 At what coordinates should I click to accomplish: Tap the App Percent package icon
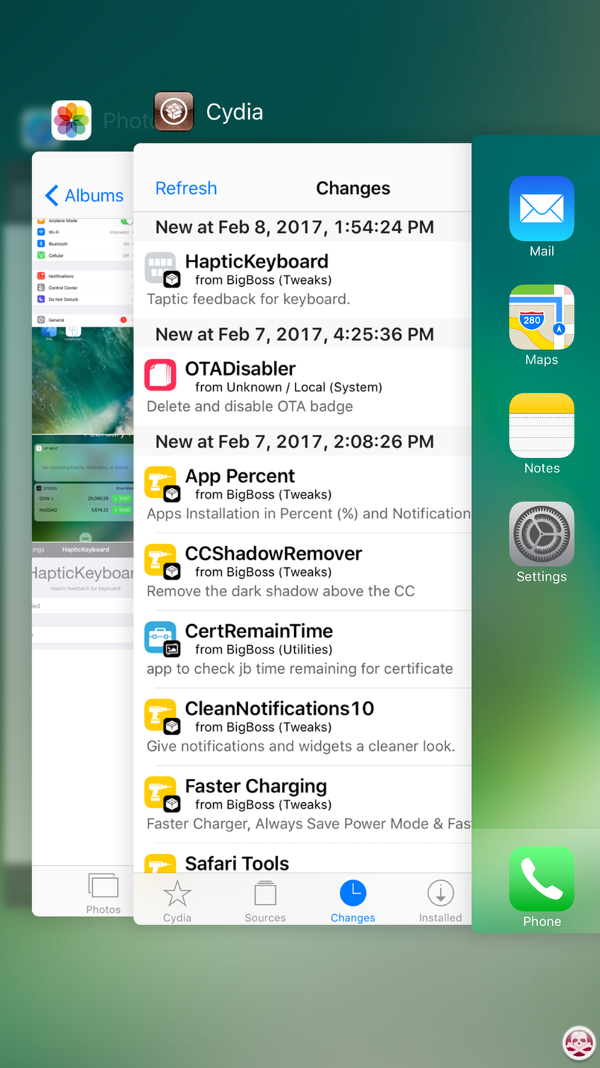pos(161,484)
